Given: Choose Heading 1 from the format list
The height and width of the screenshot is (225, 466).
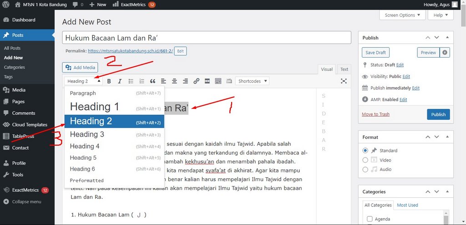Looking at the screenshot, I should point(114,107).
